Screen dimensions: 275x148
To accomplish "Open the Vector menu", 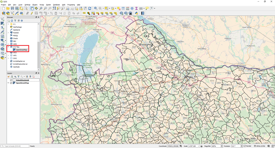I will click(42, 5).
